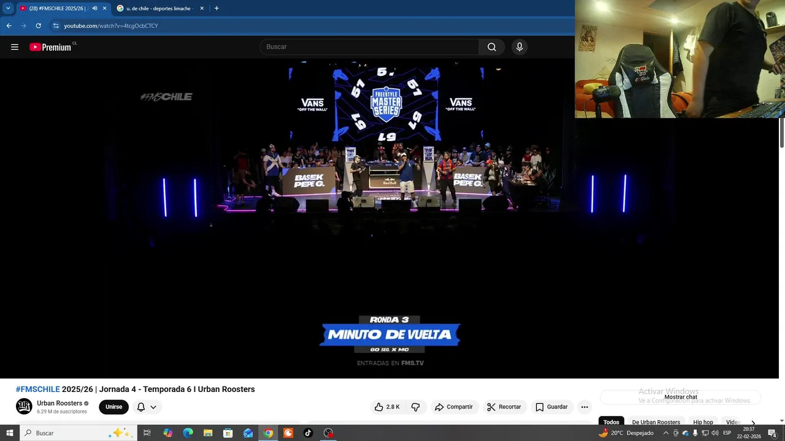Start voice search with the microphone icon
Screen dimensions: 785x441
point(519,47)
